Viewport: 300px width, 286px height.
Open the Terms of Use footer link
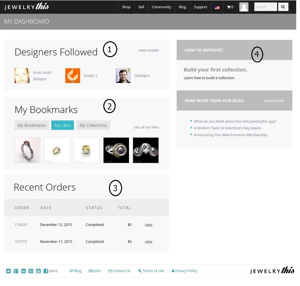(151, 271)
